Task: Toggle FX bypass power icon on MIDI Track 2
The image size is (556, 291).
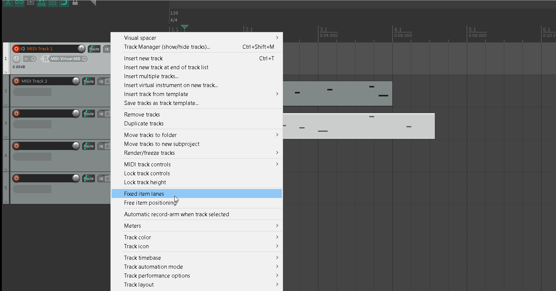Action: click(107, 81)
